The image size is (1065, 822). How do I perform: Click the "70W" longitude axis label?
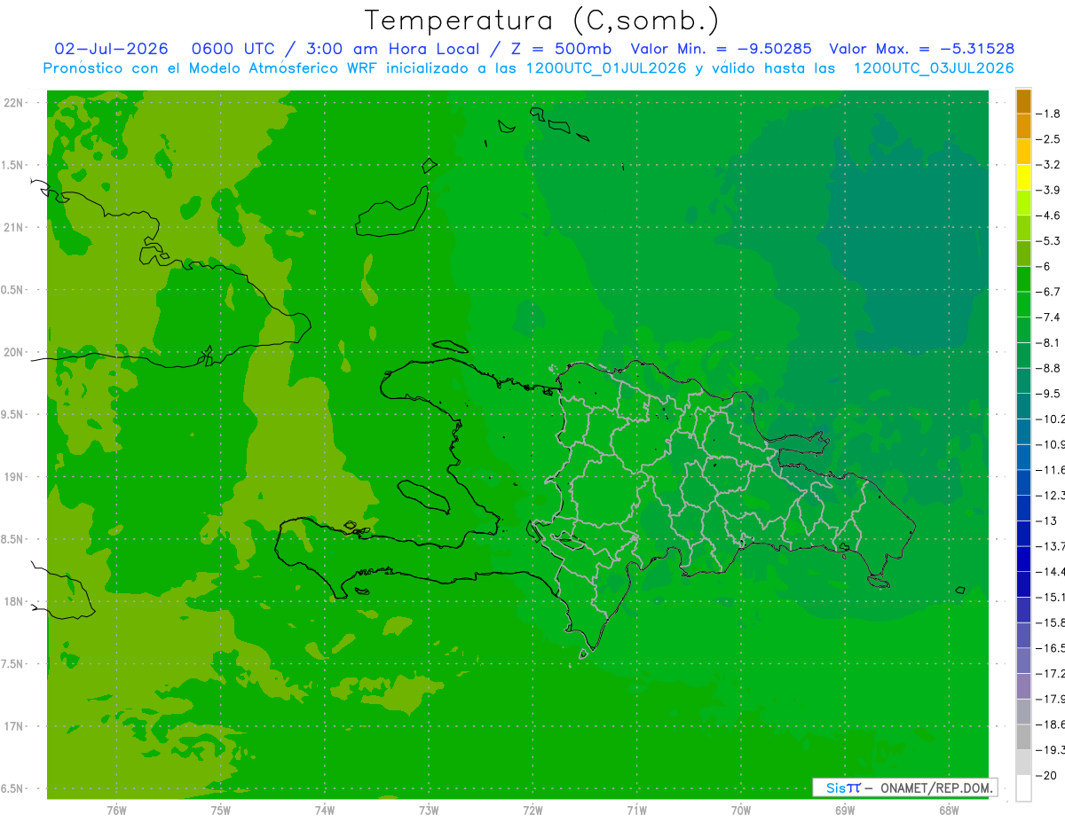coord(740,810)
